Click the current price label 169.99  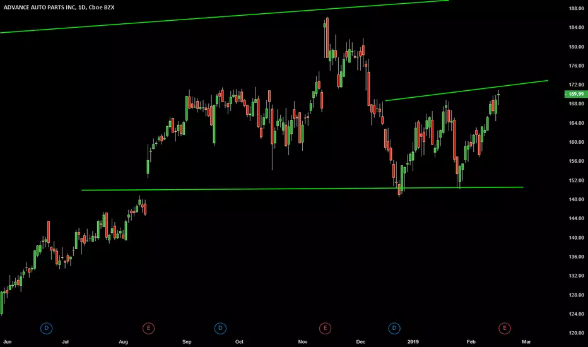[x=576, y=94]
